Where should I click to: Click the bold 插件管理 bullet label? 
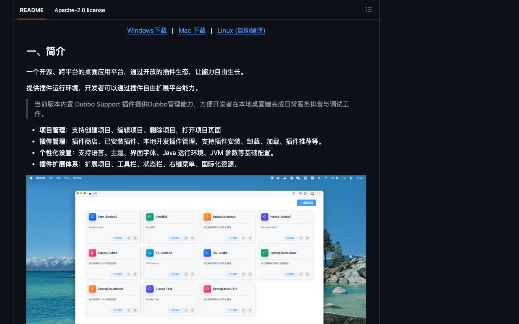click(x=52, y=141)
